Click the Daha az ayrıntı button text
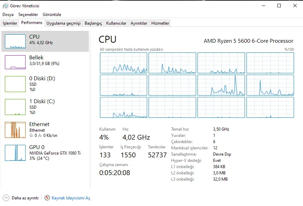The height and width of the screenshot is (206, 303). pos(25,198)
